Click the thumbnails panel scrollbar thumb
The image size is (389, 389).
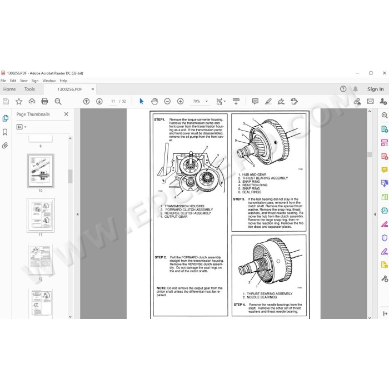click(70, 176)
